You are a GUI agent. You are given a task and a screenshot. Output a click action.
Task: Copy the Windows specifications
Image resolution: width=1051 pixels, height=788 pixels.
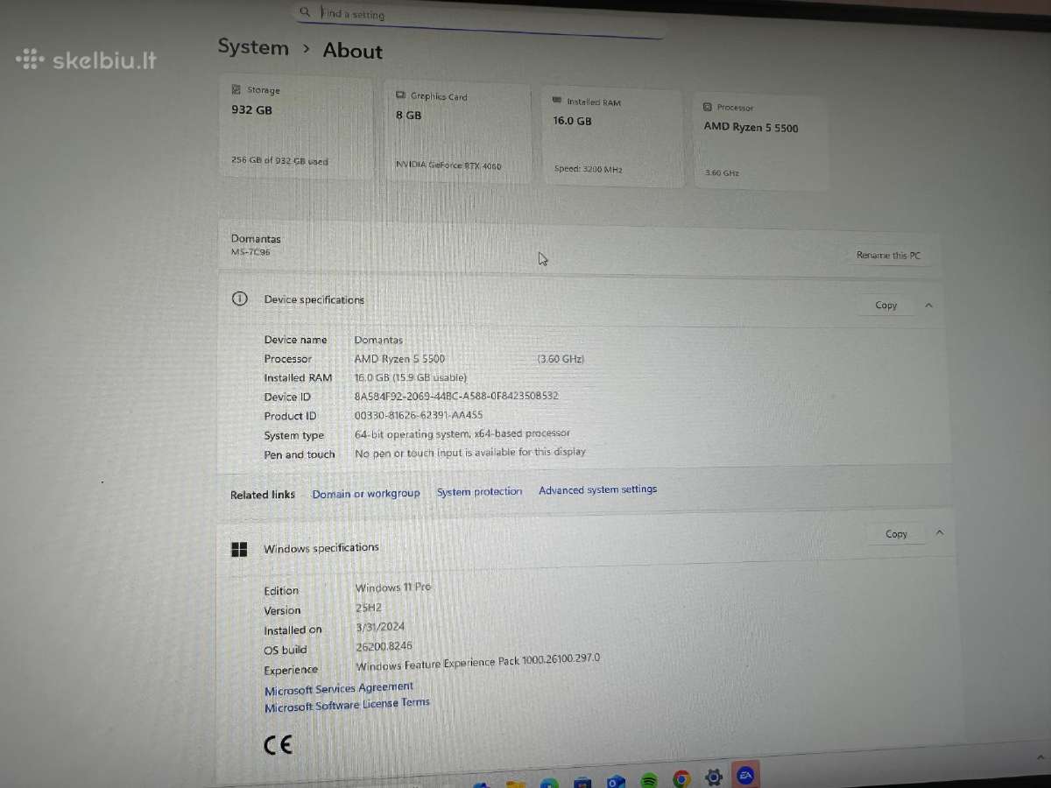tap(897, 533)
